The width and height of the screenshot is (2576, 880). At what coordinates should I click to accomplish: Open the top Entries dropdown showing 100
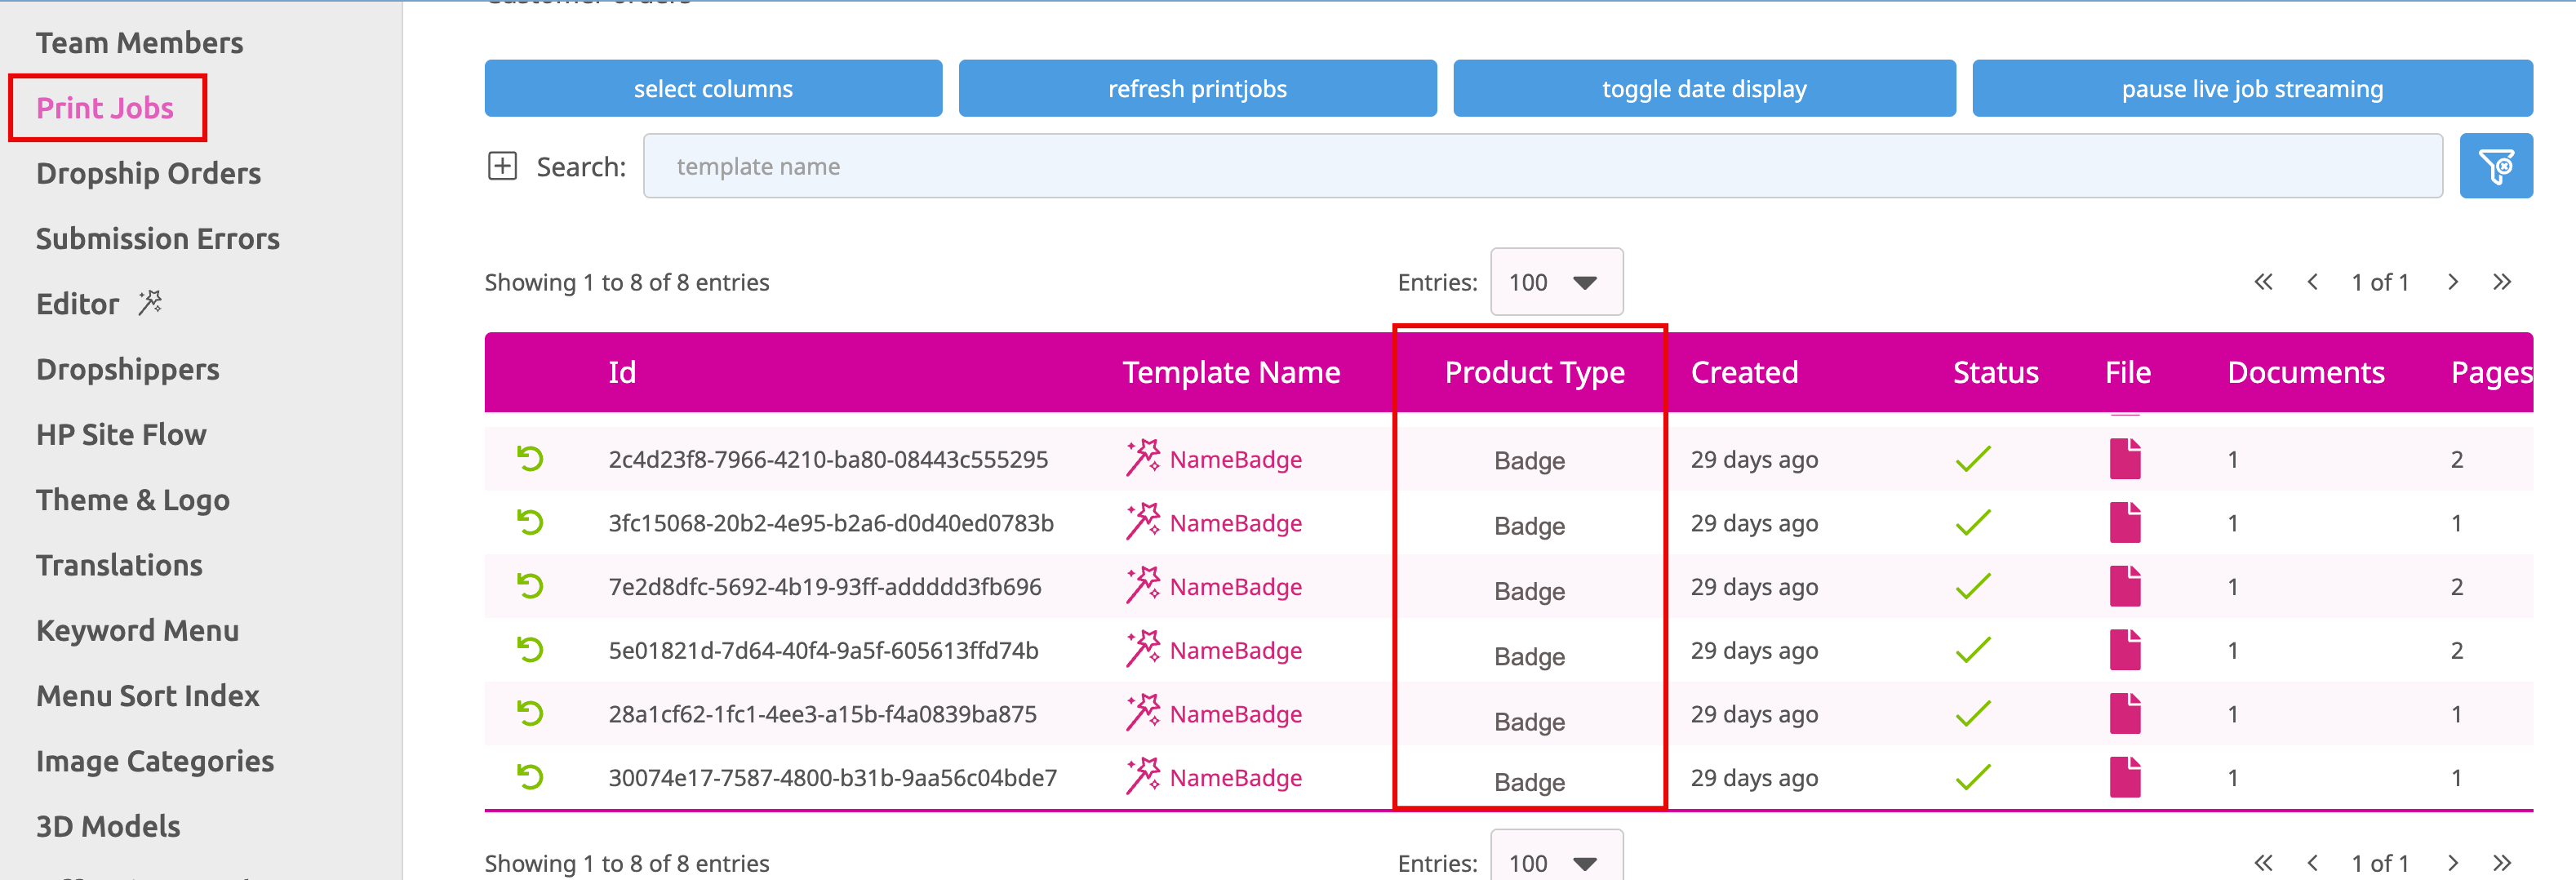(1555, 282)
